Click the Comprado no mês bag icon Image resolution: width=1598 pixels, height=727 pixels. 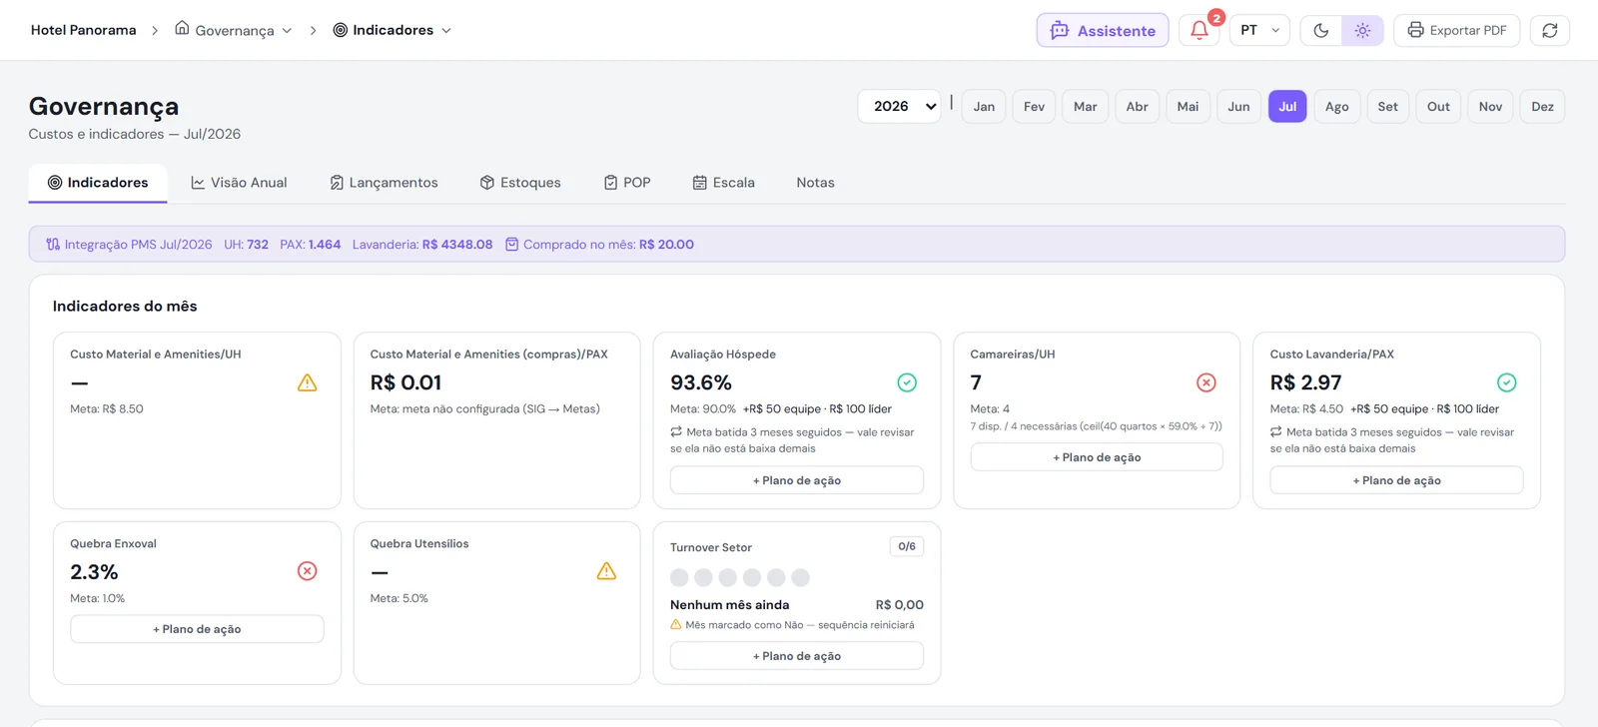(x=511, y=244)
